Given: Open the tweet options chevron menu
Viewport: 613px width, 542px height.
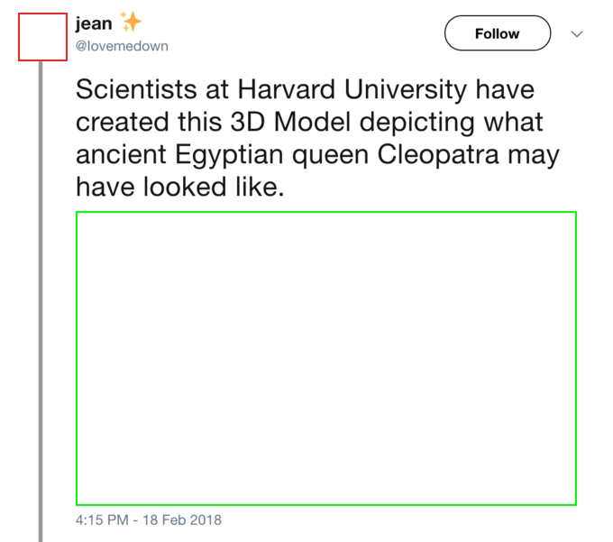Looking at the screenshot, I should coord(577,34).
